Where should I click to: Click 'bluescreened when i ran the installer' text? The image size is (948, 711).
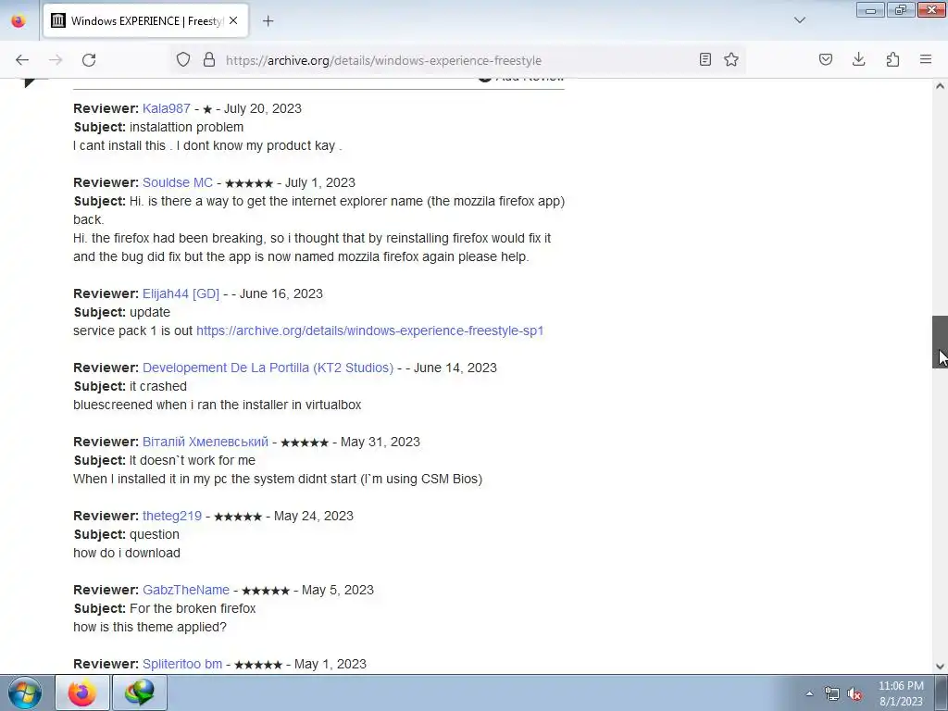pos(217,405)
